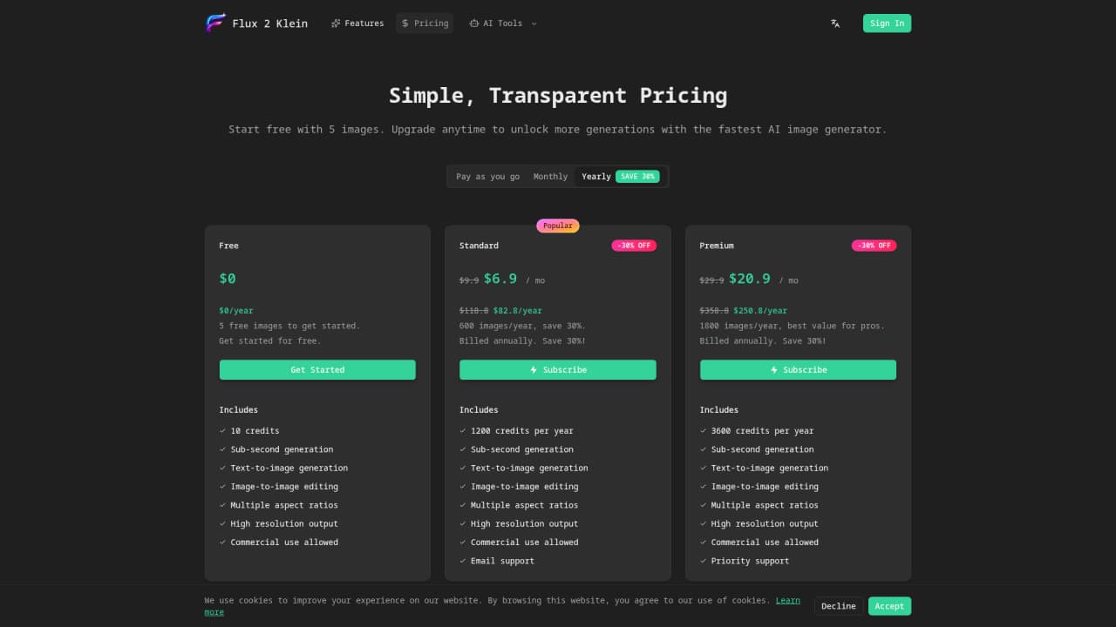Image resolution: width=1116 pixels, height=627 pixels.
Task: Open the Features nav item
Action: click(x=357, y=24)
